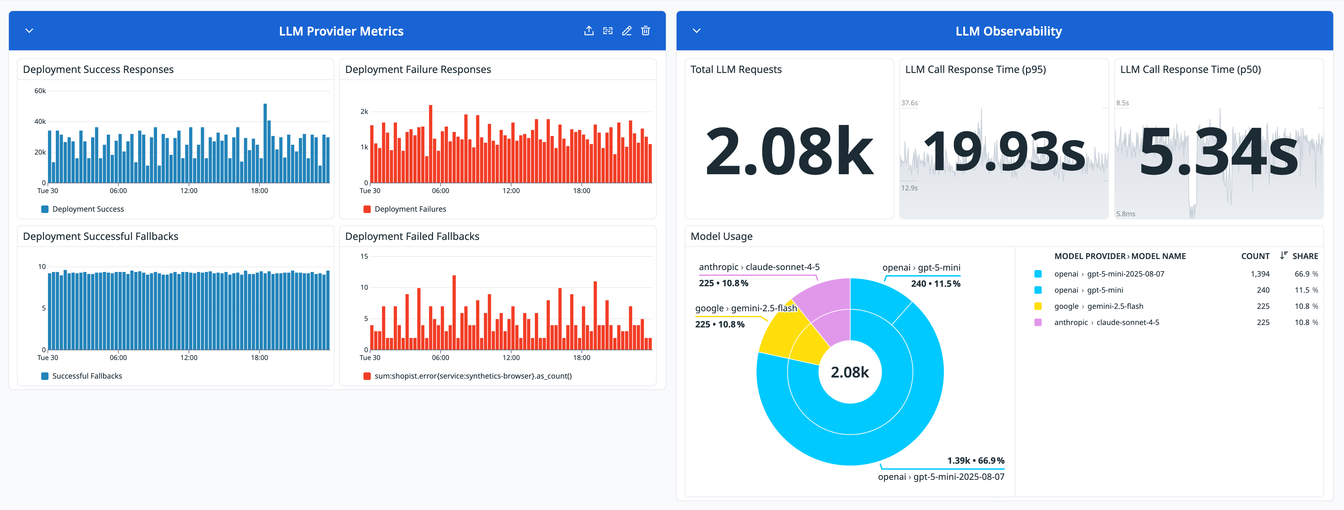Screen dimensions: 1344x510
Task: Click the 240 • 11.5% chart value
Action: click(x=935, y=284)
